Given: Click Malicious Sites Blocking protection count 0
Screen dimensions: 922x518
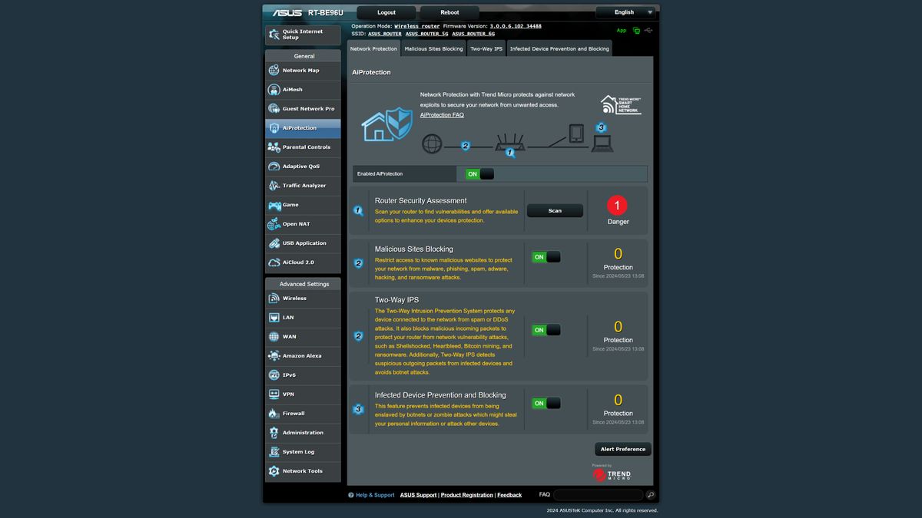Looking at the screenshot, I should click(618, 254).
